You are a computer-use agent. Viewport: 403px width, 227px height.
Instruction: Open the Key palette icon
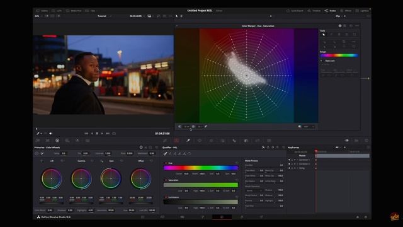point(246,141)
